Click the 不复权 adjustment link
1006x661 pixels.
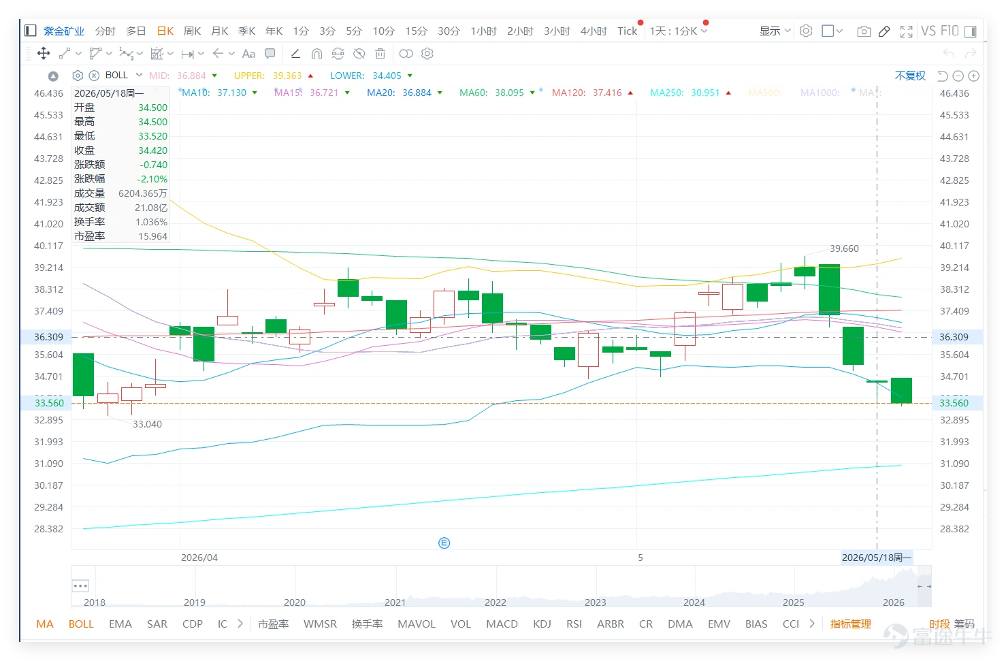(x=910, y=76)
